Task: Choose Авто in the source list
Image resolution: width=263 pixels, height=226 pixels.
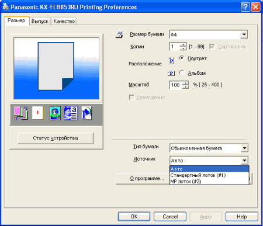Action: click(209, 169)
